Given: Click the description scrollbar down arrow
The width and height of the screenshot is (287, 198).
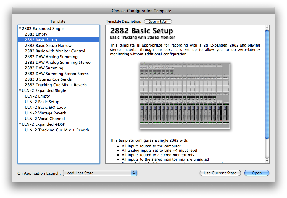Looking at the screenshot, I should pos(267,161).
